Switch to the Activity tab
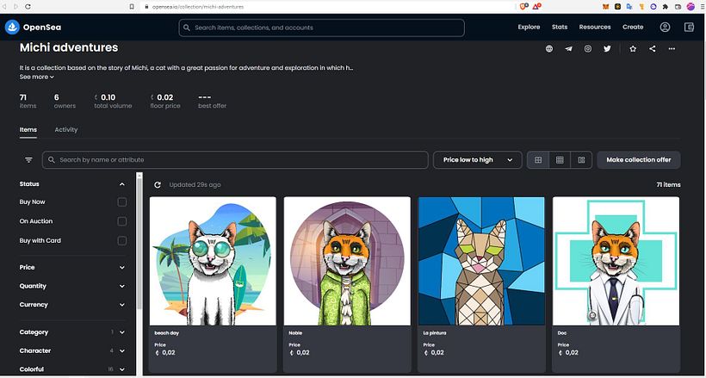Image resolution: width=706 pixels, height=378 pixels. [66, 130]
